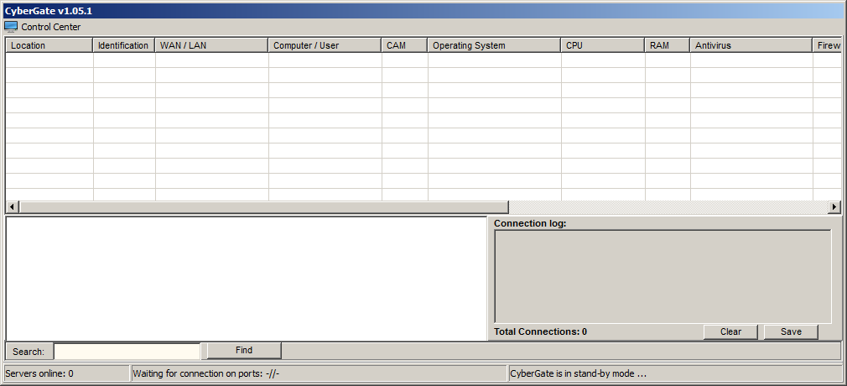Click the Control Center monitor icon
This screenshot has height=386, width=847.
[x=11, y=27]
